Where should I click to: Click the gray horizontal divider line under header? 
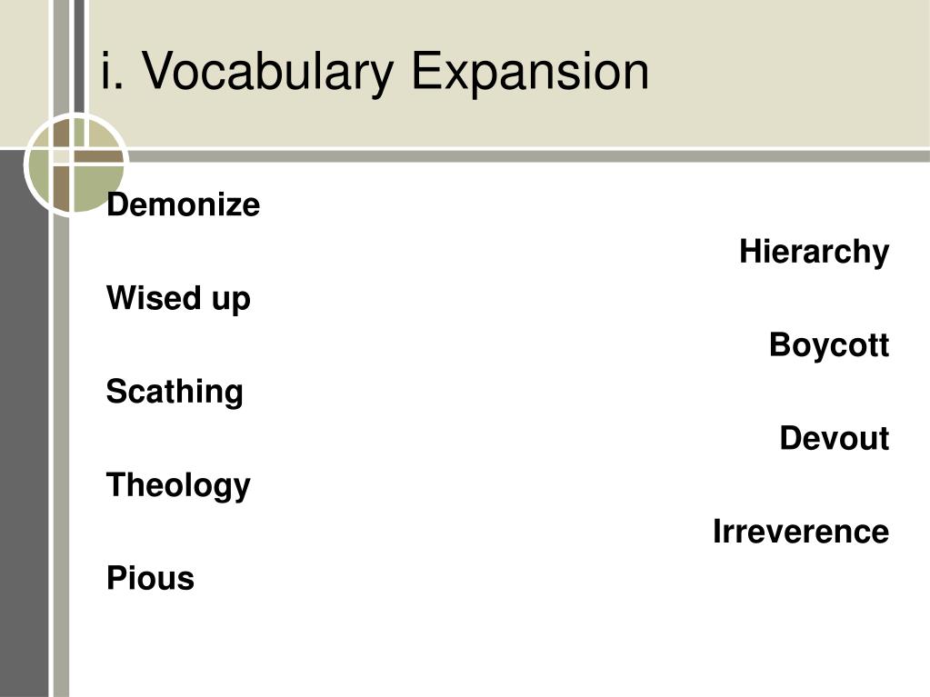[528, 156]
